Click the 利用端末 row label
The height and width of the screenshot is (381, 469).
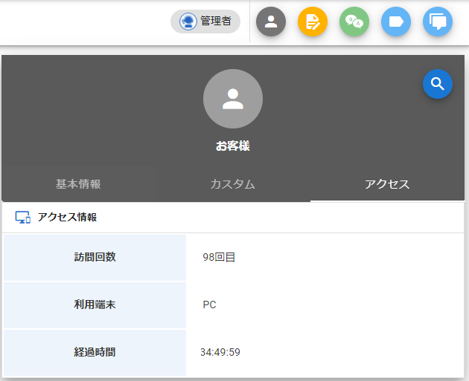[95, 305]
